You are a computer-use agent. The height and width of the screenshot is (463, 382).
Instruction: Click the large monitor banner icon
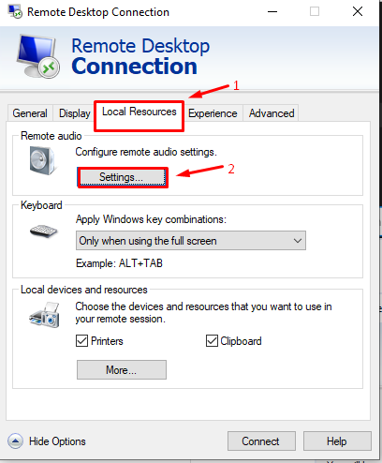pyautogui.click(x=38, y=56)
